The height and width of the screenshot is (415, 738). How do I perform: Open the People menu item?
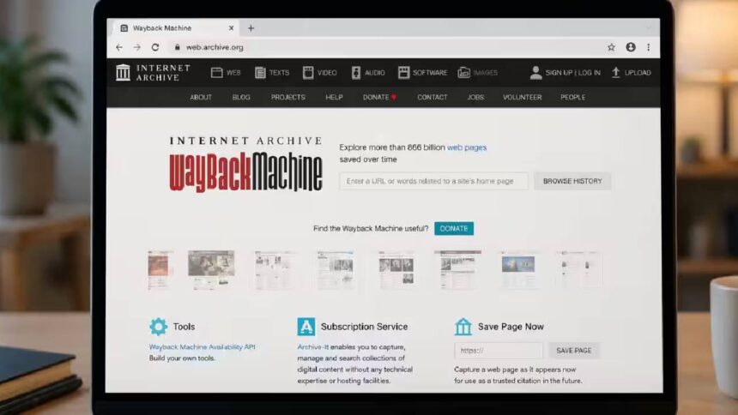pos(572,98)
